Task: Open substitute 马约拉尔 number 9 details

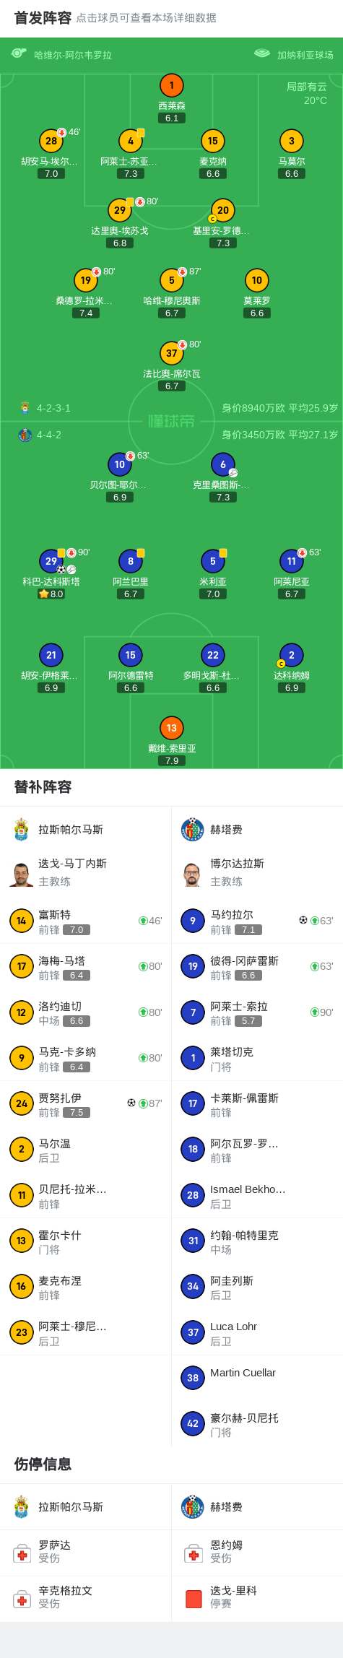Action: 257,921
